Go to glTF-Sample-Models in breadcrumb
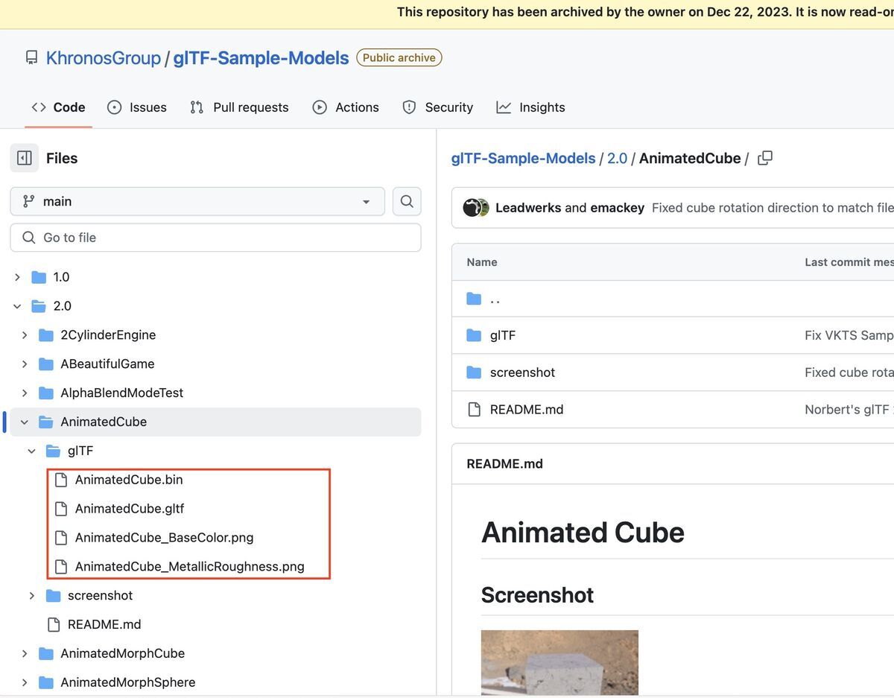Screen dimensions: 894x698 [524, 158]
